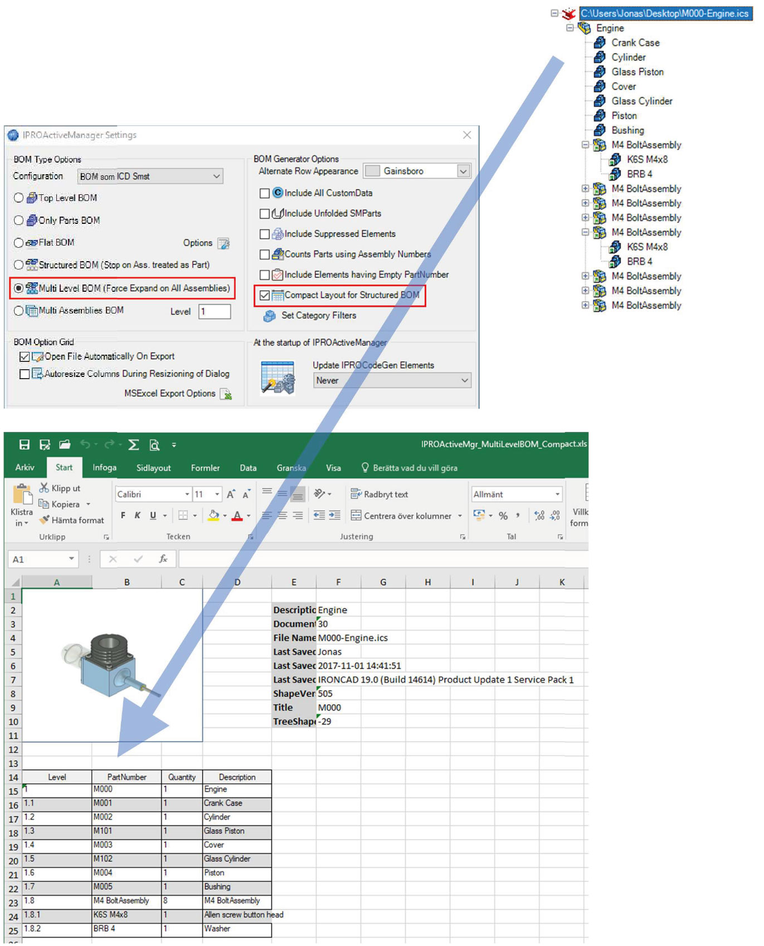Select Top Level BOM radio button

tap(19, 198)
